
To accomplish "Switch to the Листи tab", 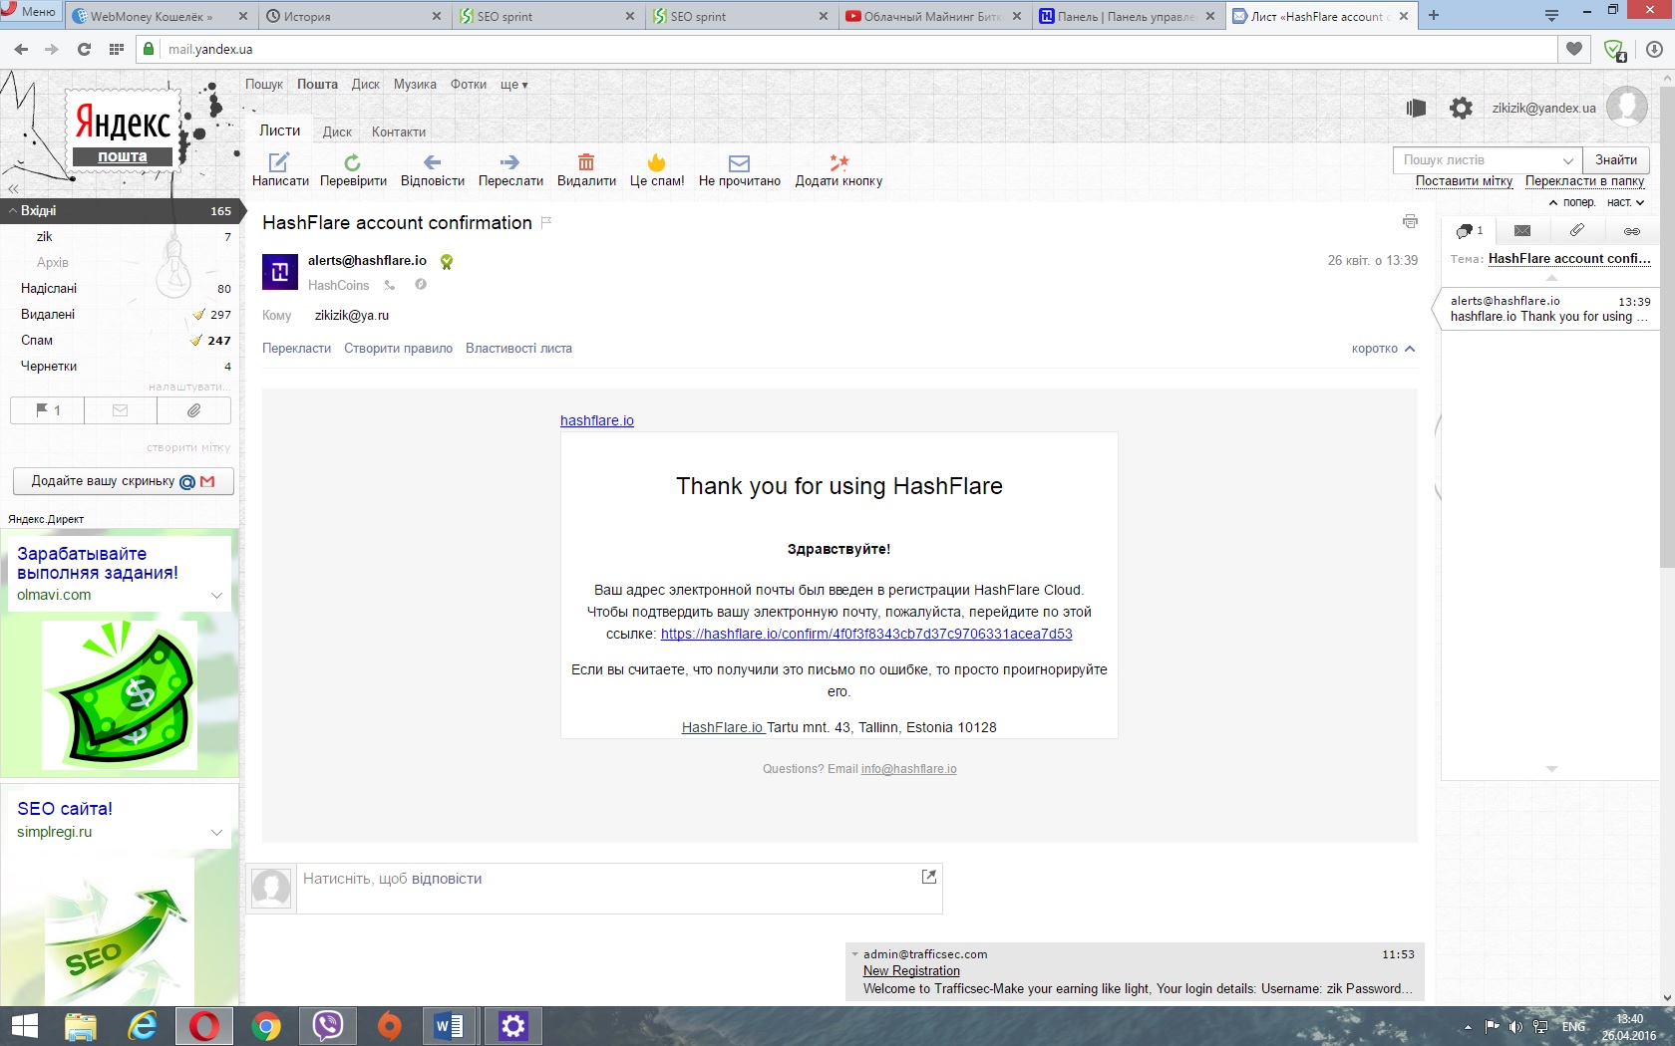I will 279,131.
